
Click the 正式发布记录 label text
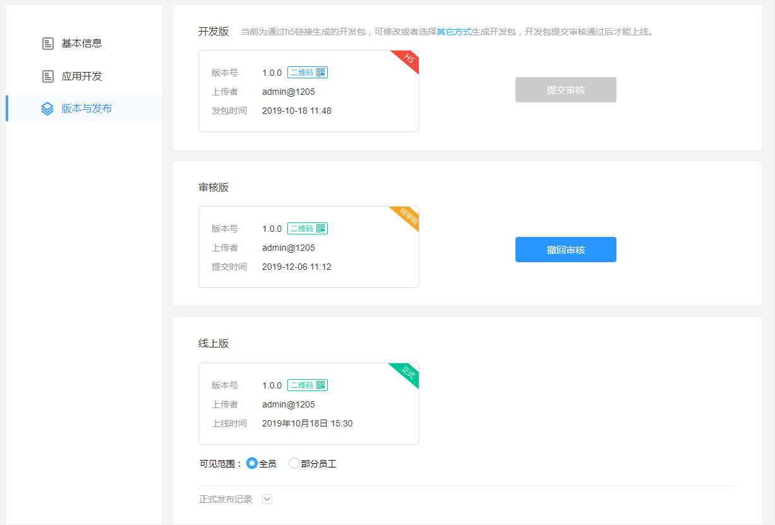tap(225, 499)
